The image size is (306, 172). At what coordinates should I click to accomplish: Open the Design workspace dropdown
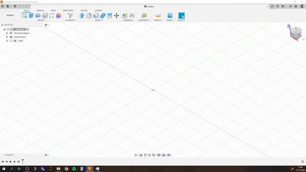click(11, 15)
